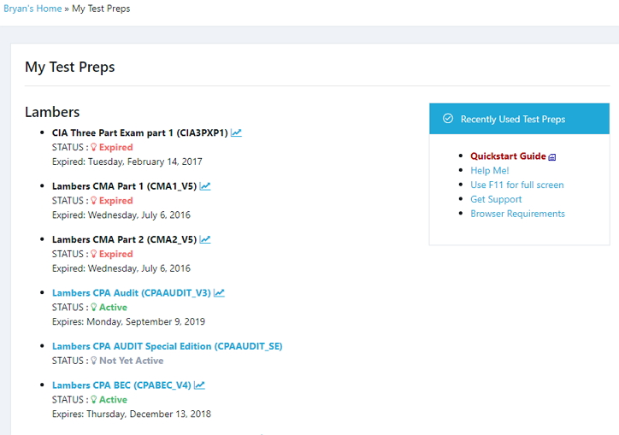This screenshot has width=619, height=435.
Task: Click Active status of Lambers CPA Audit
Action: [113, 307]
